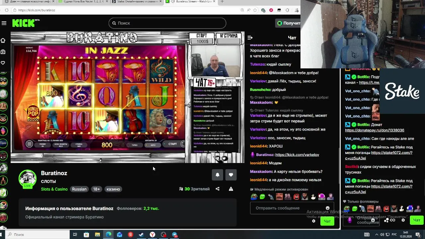Click the left green Чат send button

[x=327, y=221]
